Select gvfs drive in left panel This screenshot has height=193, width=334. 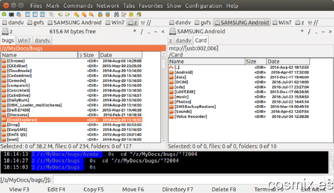pos(36,23)
